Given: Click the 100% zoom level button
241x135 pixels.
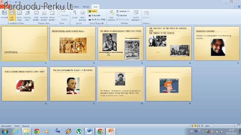Looking at the screenshot, I should pos(207,126).
